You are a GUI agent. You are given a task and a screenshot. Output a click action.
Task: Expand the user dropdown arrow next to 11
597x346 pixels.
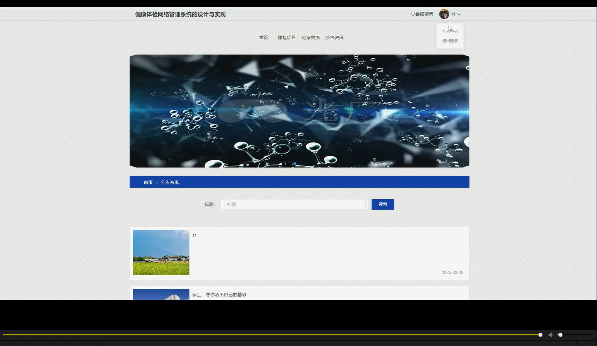click(x=459, y=14)
